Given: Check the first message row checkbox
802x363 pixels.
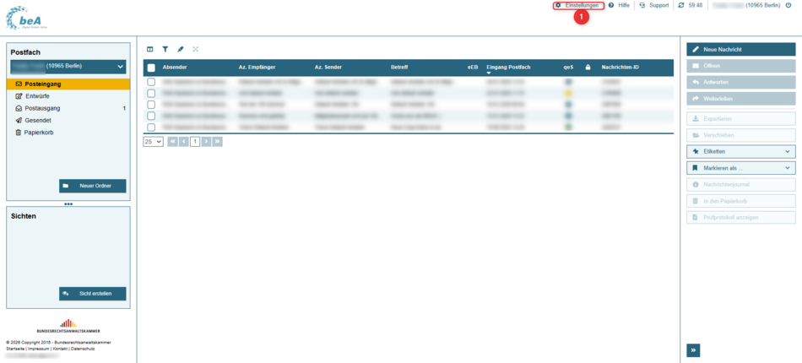Looking at the screenshot, I should click(151, 82).
